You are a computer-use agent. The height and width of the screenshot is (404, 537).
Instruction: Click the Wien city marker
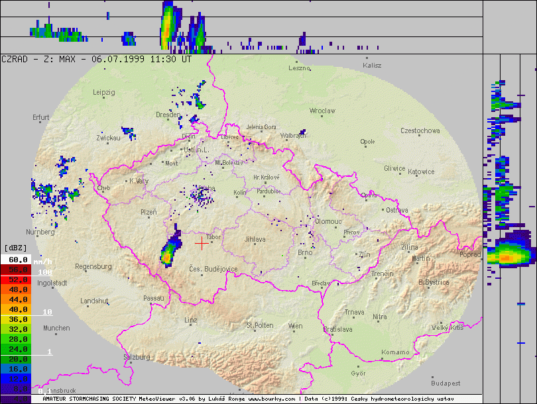click(x=296, y=330)
